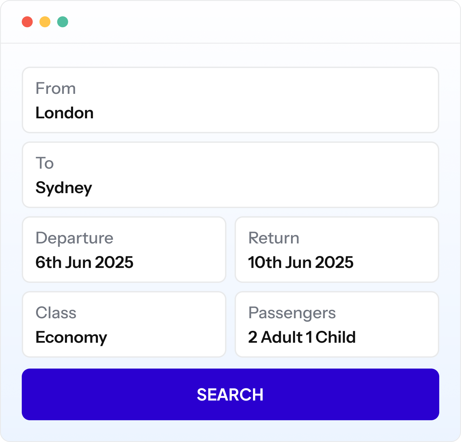Open the 6th Jun 2025 departure date
The image size is (461, 442).
point(84,262)
